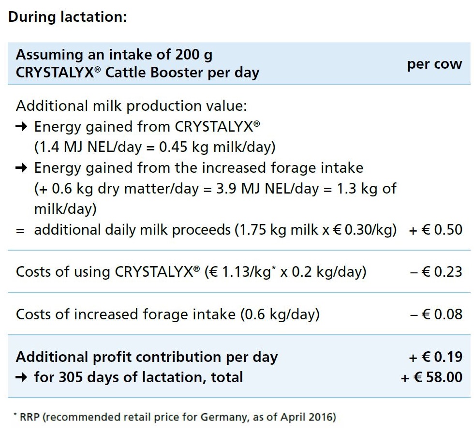Viewport: 474px width, 434px height.
Task: Select the '– € 0.23' CRYSTALYX cost value
Action: tap(436, 271)
